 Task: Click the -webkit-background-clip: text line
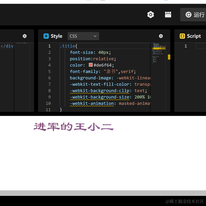coord(108,91)
